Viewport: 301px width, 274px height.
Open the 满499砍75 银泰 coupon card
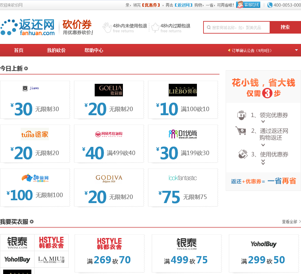point(187,253)
